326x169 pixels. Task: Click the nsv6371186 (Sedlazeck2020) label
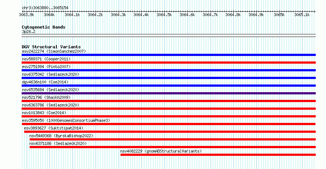pyautogui.click(x=58, y=143)
